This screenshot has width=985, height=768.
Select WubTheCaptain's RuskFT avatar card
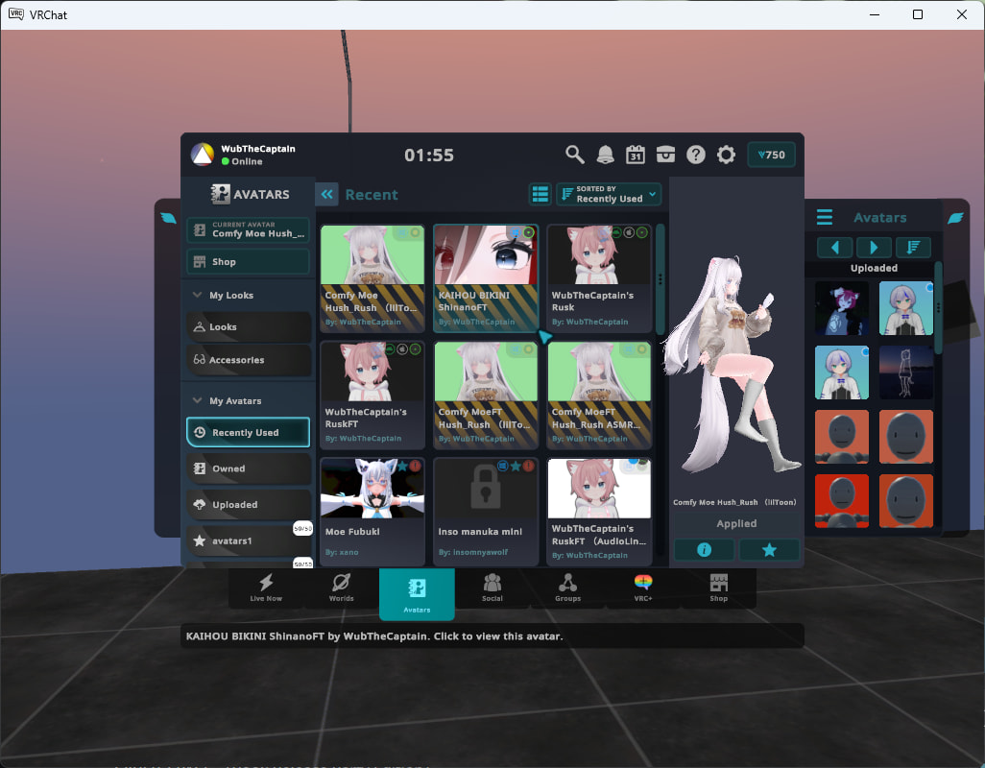pyautogui.click(x=372, y=395)
